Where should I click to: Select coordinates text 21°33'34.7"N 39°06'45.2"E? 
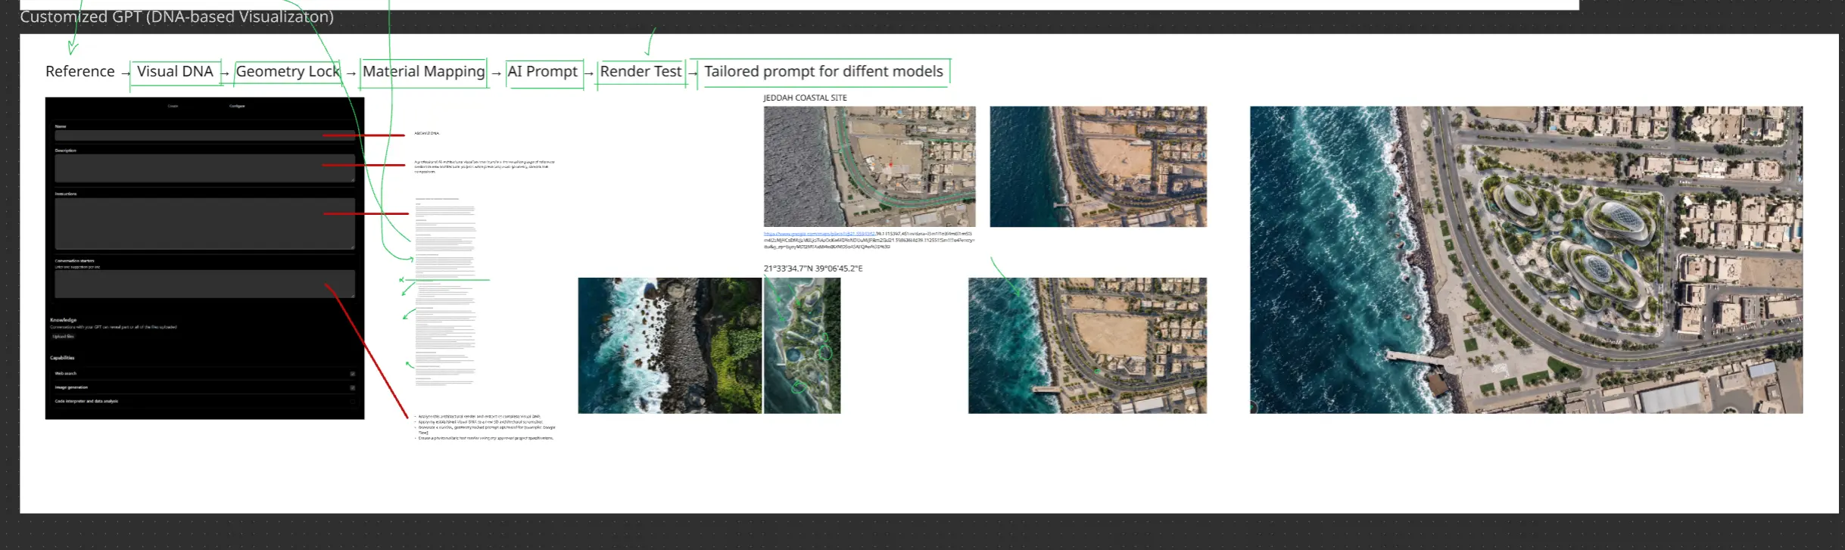(813, 269)
